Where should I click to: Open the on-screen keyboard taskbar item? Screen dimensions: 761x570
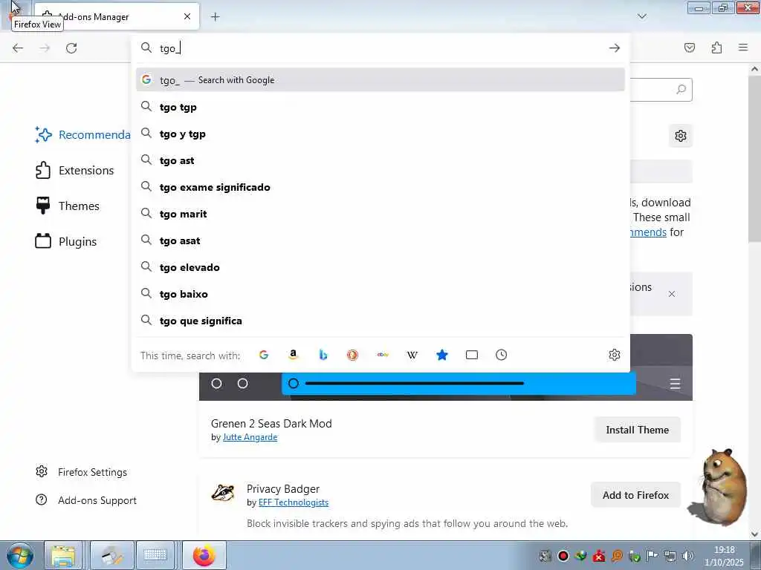pyautogui.click(x=155, y=555)
